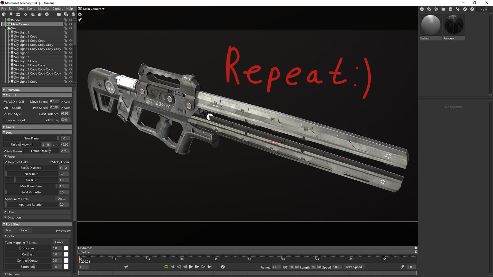The width and height of the screenshot is (493, 277).
Task: Add a new camera object
Action: 18,14
